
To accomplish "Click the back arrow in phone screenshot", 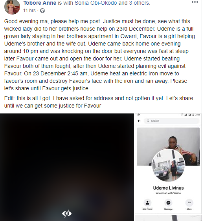I will point(139,121).
